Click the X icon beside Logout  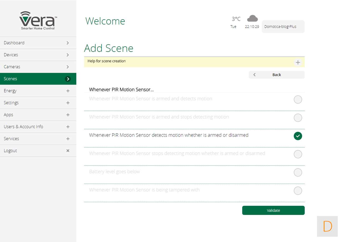[x=68, y=151]
